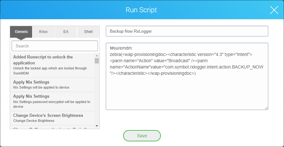This screenshot has height=147, width=284.
Task: Click the script list scrollbar thumb
Action: [97, 61]
